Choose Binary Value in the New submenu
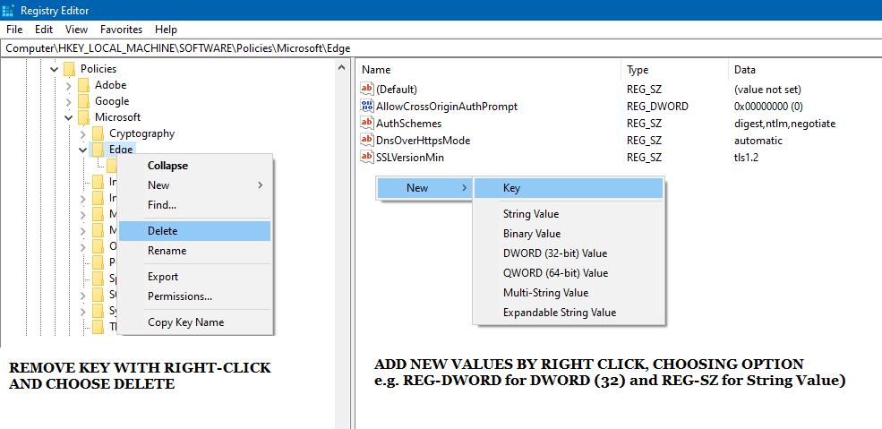 click(568, 234)
